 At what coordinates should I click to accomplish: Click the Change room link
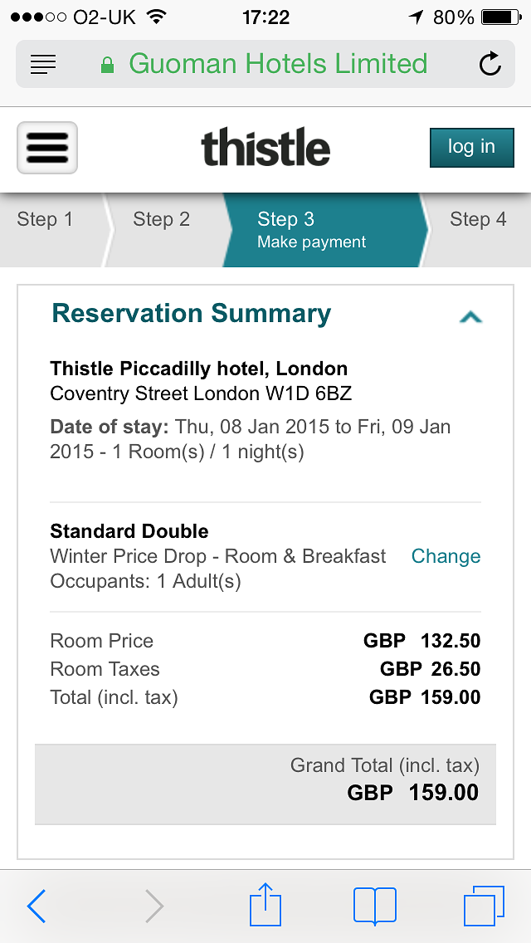coord(446,556)
